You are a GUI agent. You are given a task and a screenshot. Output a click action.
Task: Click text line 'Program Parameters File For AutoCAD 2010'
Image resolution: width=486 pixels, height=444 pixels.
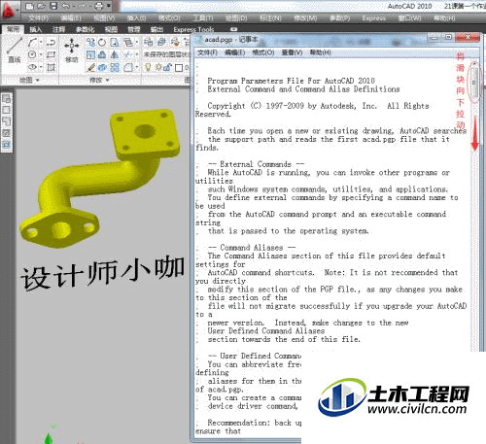tap(291, 81)
